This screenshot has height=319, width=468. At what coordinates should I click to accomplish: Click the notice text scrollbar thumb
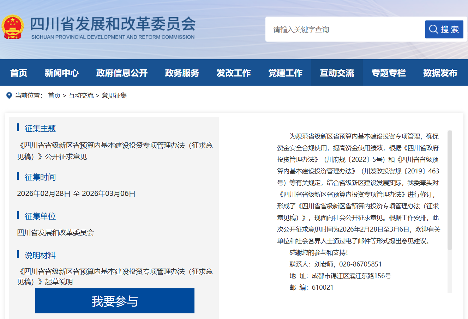[x=450, y=190]
